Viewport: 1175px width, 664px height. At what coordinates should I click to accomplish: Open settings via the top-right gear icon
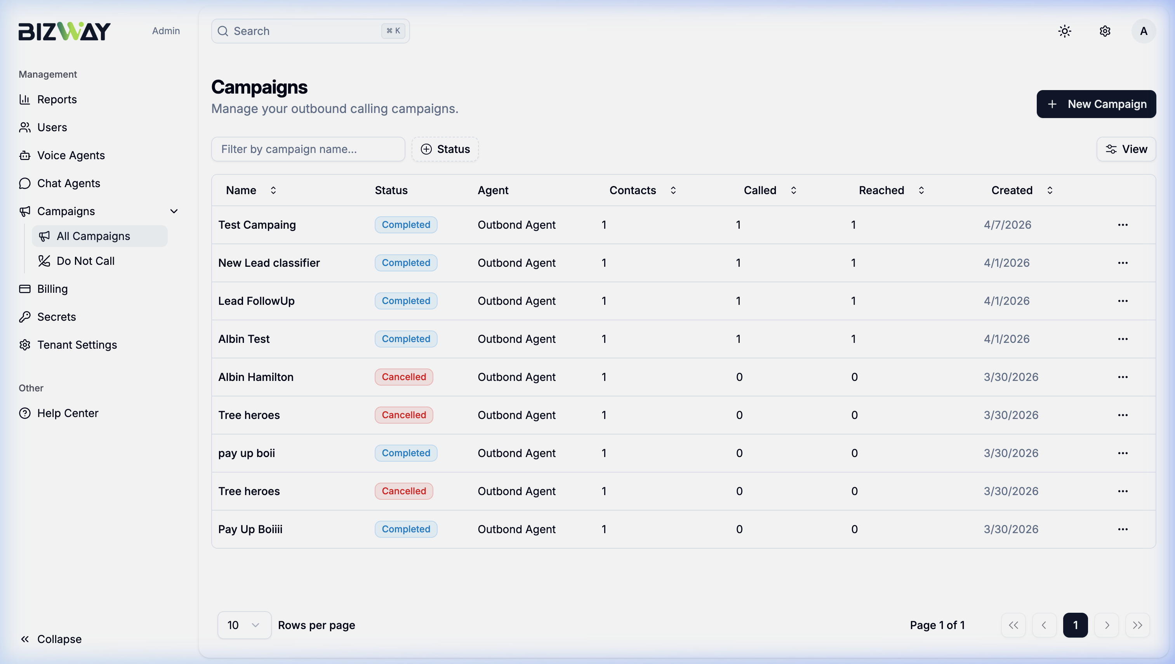click(1105, 31)
